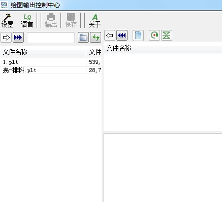The width and height of the screenshot is (222, 202).
Task: Sort left list by 文件名称 column header
Action: [43, 52]
